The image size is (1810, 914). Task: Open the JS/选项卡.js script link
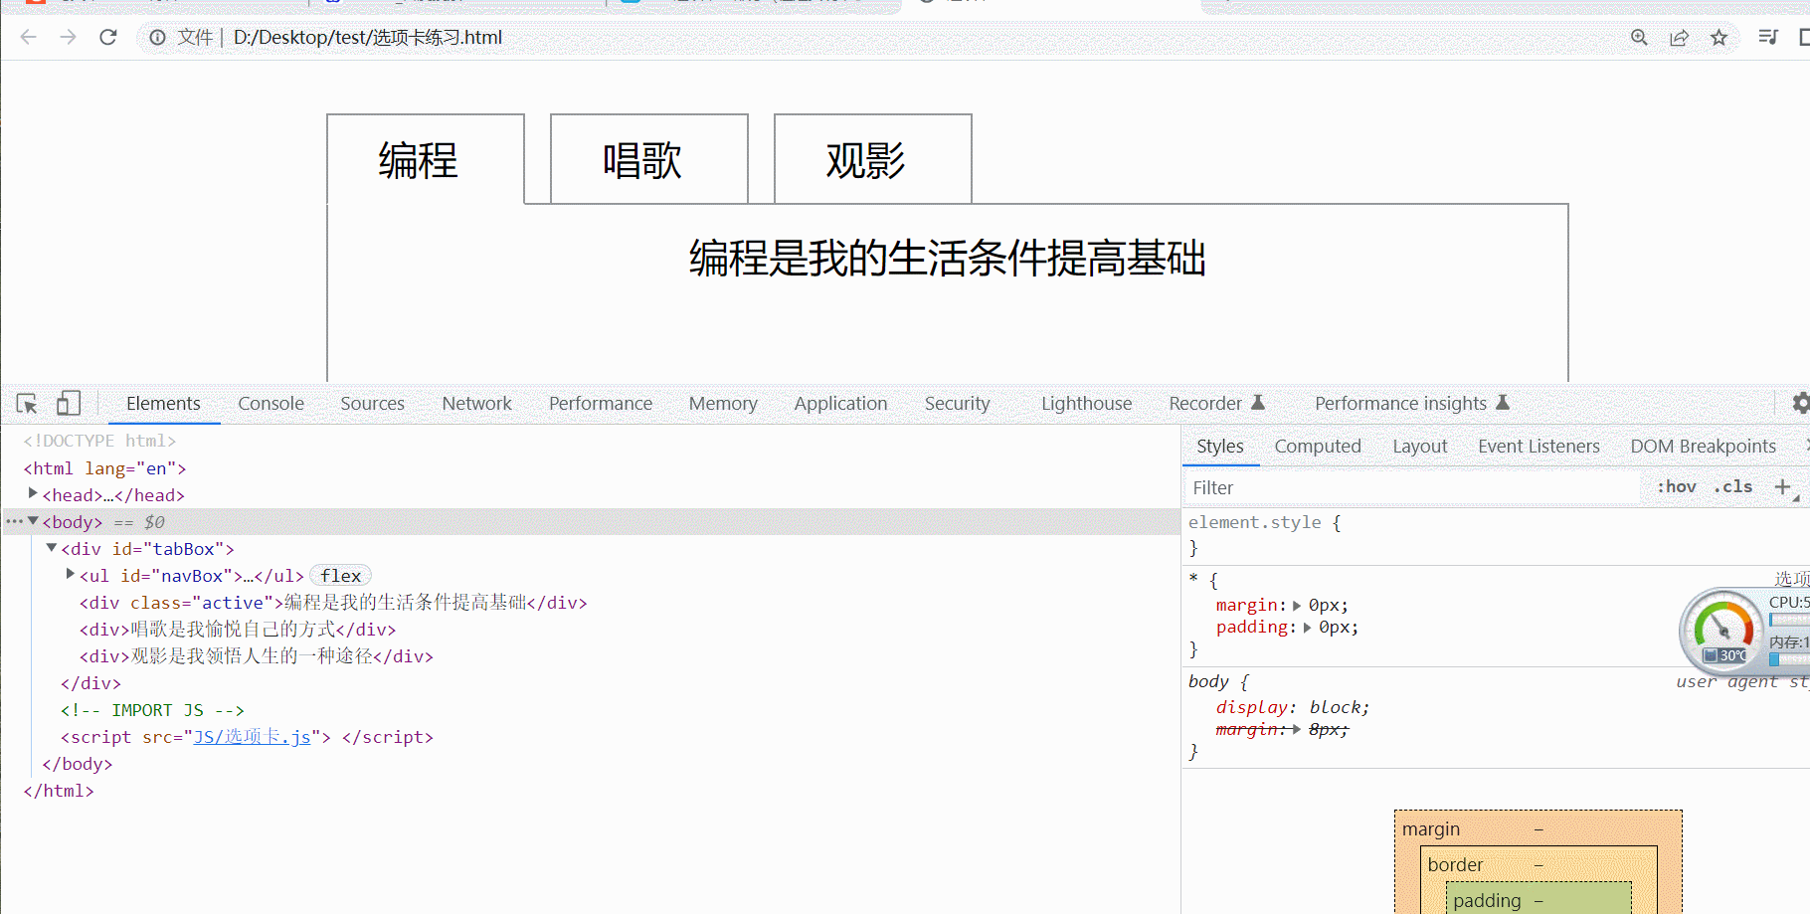click(252, 737)
